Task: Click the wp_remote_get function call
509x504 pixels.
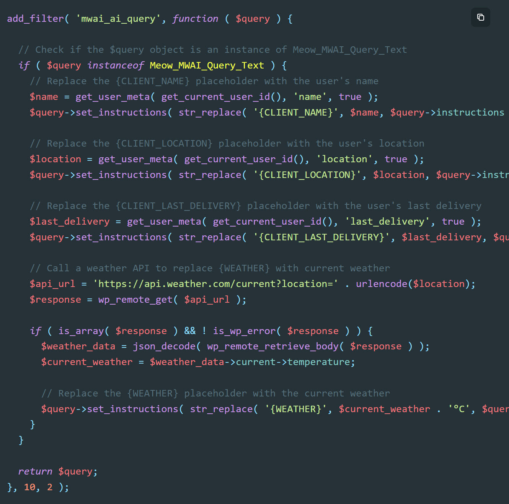Action: [135, 300]
